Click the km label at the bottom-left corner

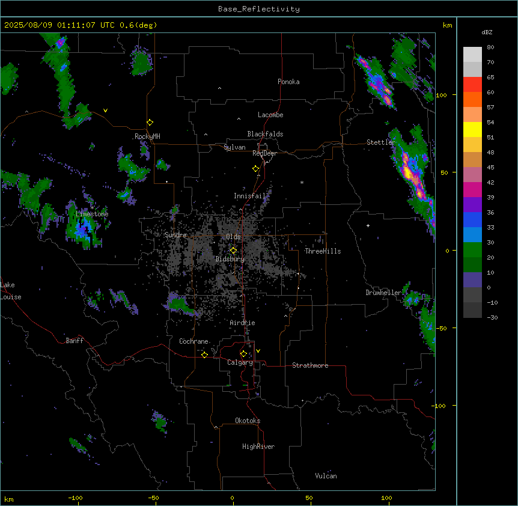click(x=9, y=499)
